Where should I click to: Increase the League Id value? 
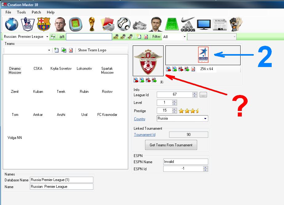[x=195, y=93]
